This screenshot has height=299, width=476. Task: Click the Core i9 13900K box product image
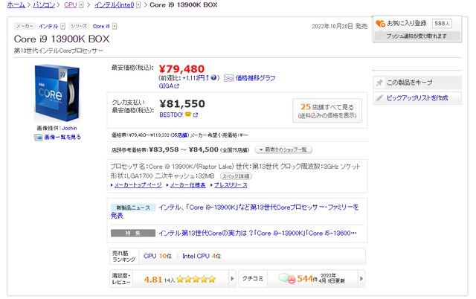pyautogui.click(x=57, y=93)
